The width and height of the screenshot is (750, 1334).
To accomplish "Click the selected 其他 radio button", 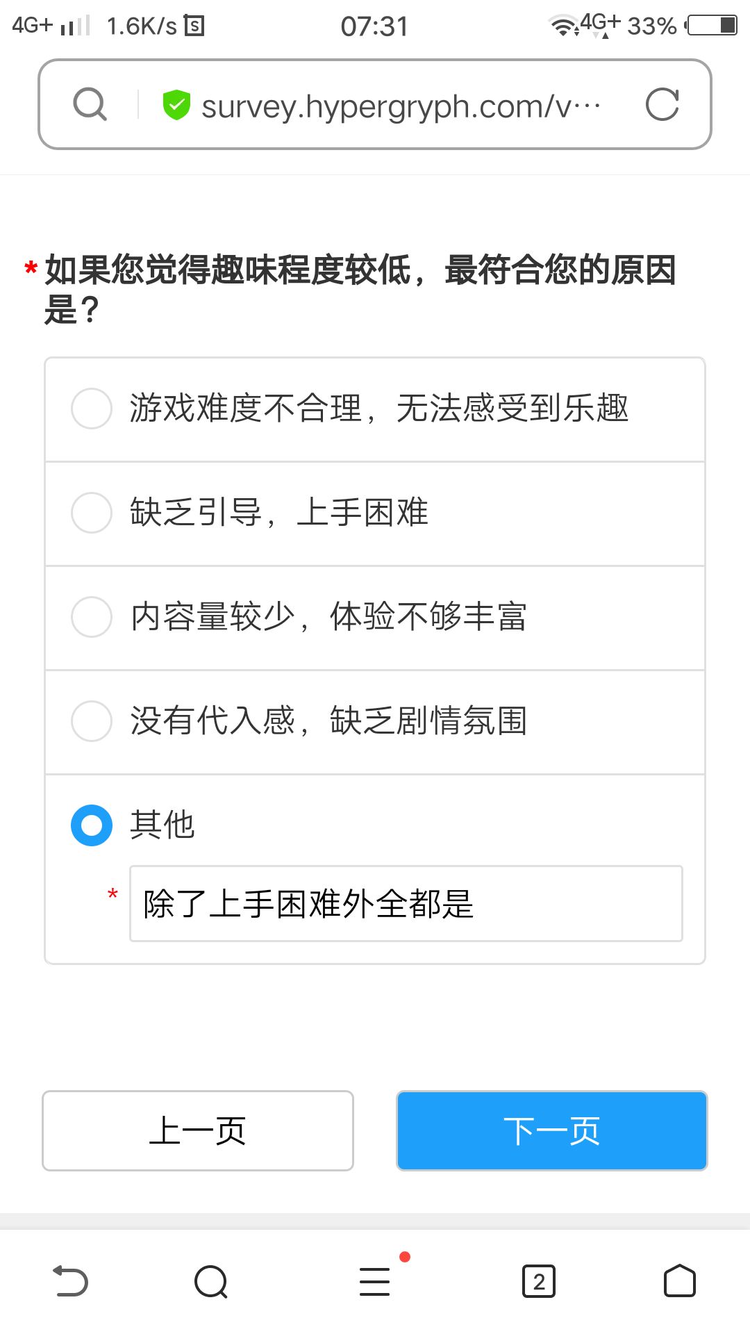I will 92,825.
